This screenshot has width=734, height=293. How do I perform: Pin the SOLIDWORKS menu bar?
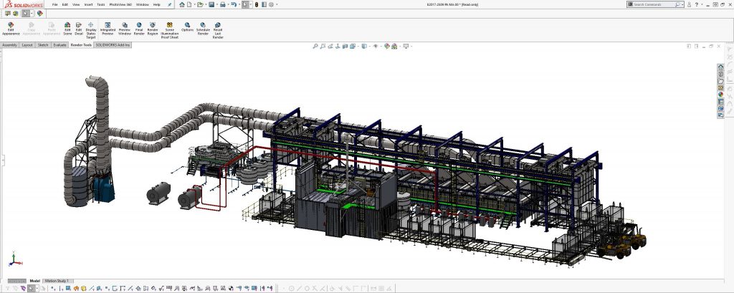pyautogui.click(x=169, y=4)
